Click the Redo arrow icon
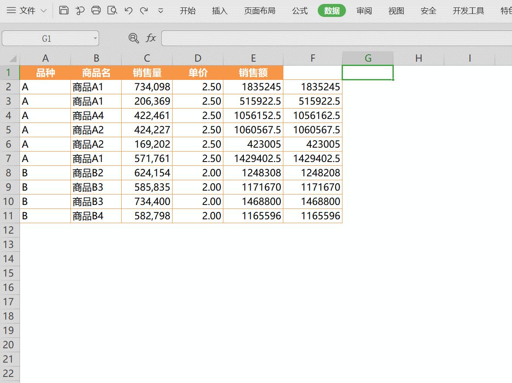The width and height of the screenshot is (512, 383). (144, 11)
